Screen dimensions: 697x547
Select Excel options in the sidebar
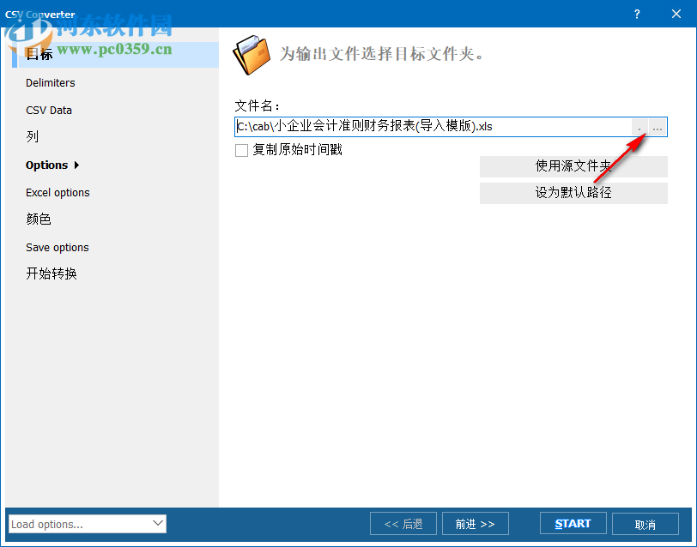point(58,192)
